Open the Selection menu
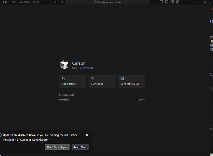 click(x=24, y=2)
